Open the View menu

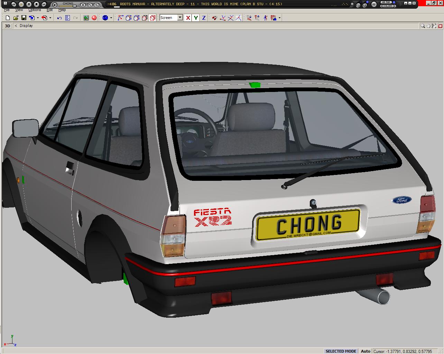point(19,10)
